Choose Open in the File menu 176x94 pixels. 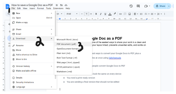coord(32,18)
